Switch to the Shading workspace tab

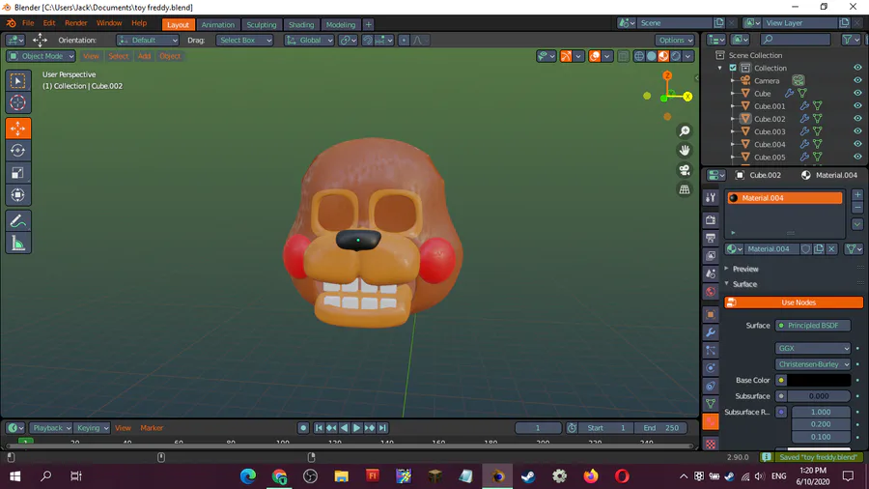click(301, 24)
